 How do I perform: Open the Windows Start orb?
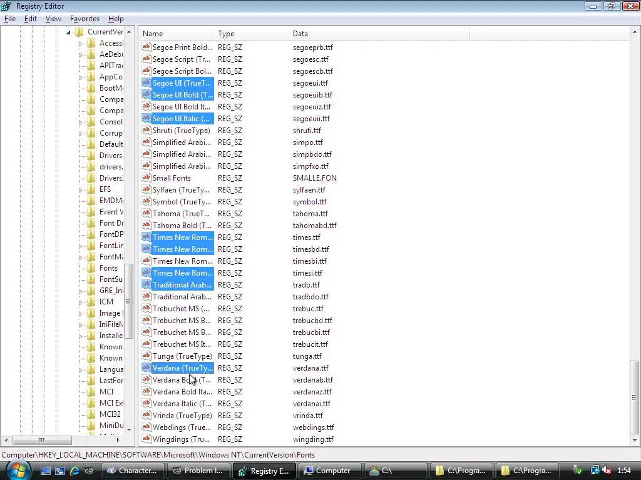pyautogui.click(x=17, y=471)
